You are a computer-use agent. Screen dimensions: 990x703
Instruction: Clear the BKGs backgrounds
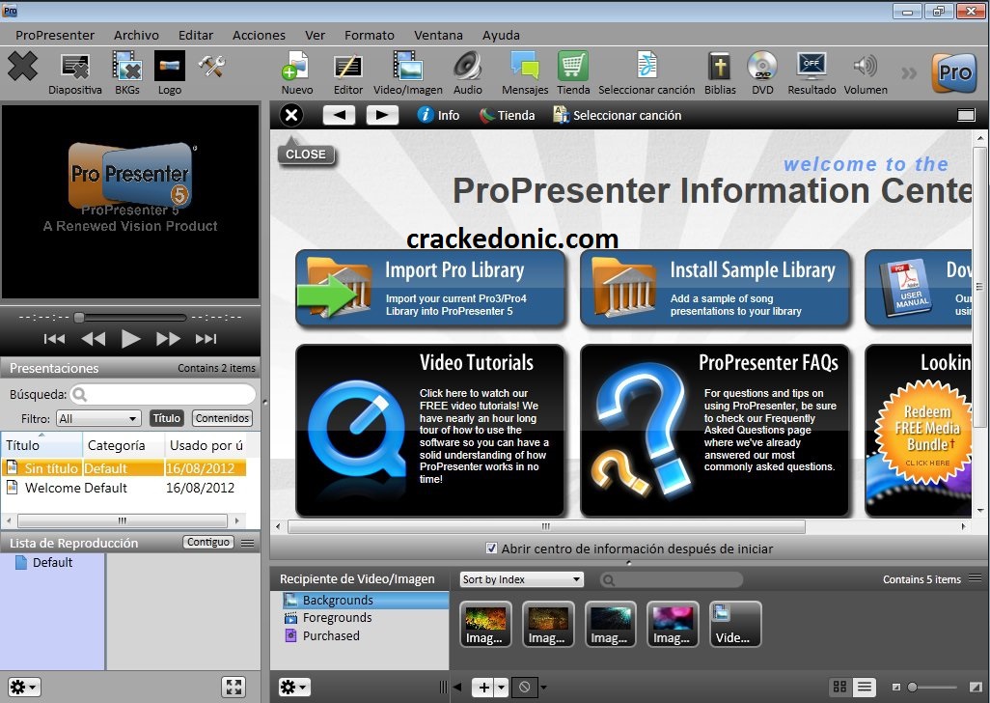tap(127, 73)
